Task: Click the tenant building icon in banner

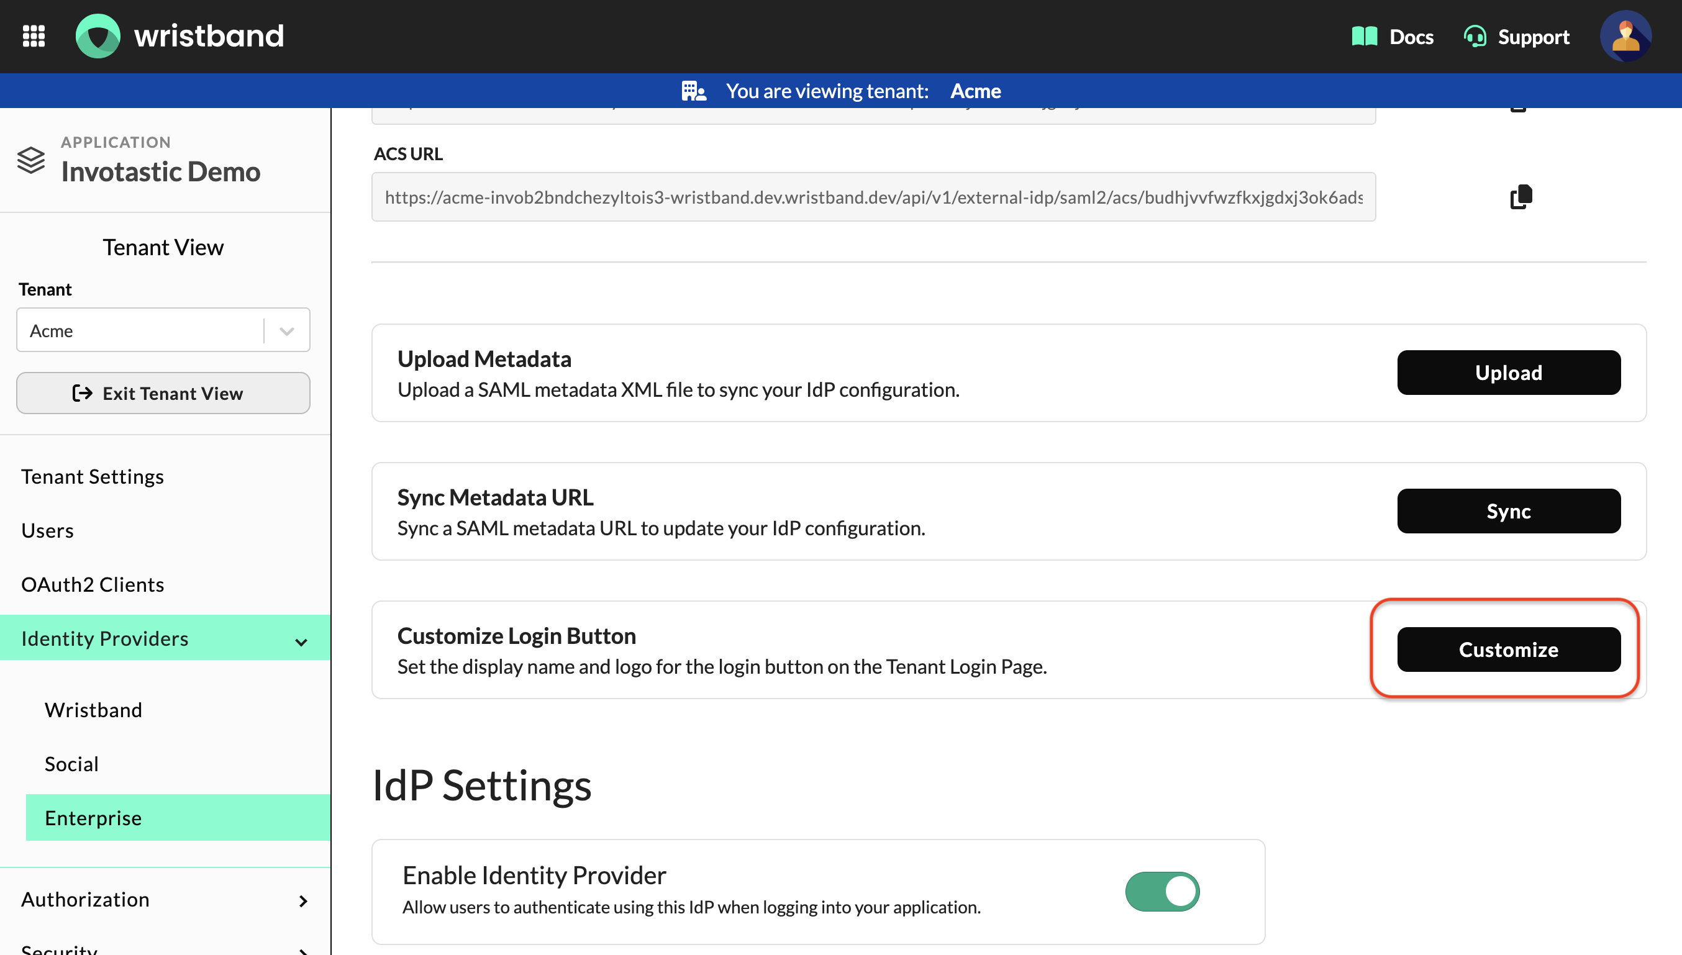Action: [693, 91]
